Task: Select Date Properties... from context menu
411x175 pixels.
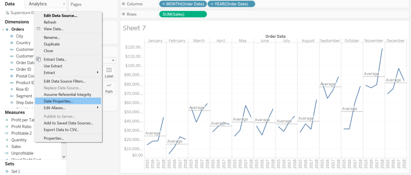Action: [x=58, y=101]
